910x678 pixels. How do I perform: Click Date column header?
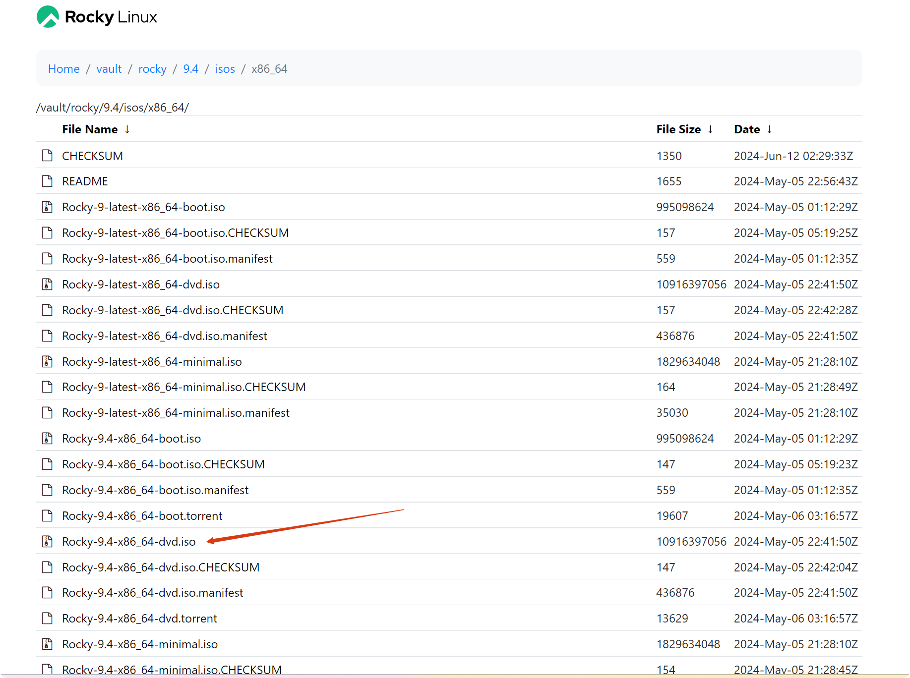pos(747,129)
